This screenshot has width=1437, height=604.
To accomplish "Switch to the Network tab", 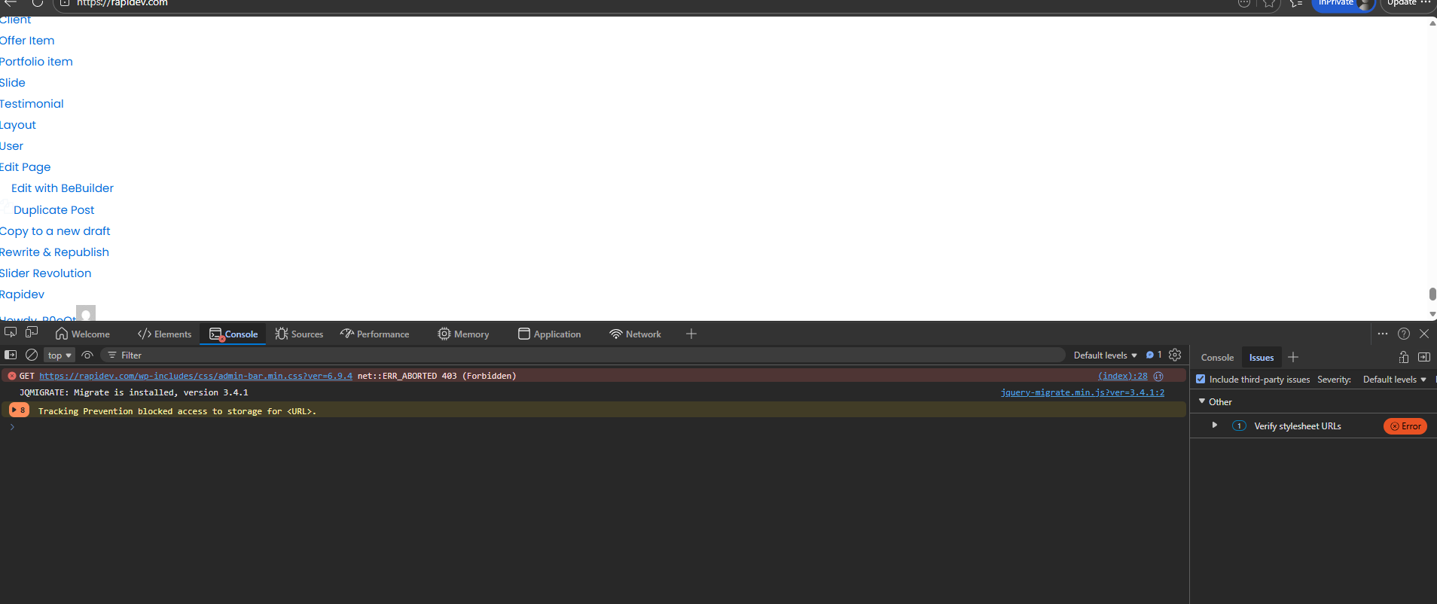I will (x=635, y=334).
